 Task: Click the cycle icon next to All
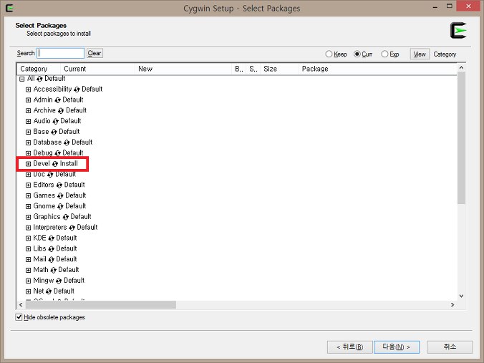39,79
